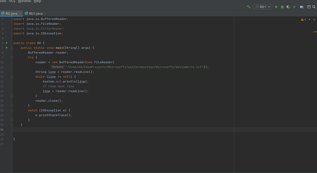Screen dimensions: 317x173
Task: Go to next problem with down chevron
Action: [x=314, y=19]
